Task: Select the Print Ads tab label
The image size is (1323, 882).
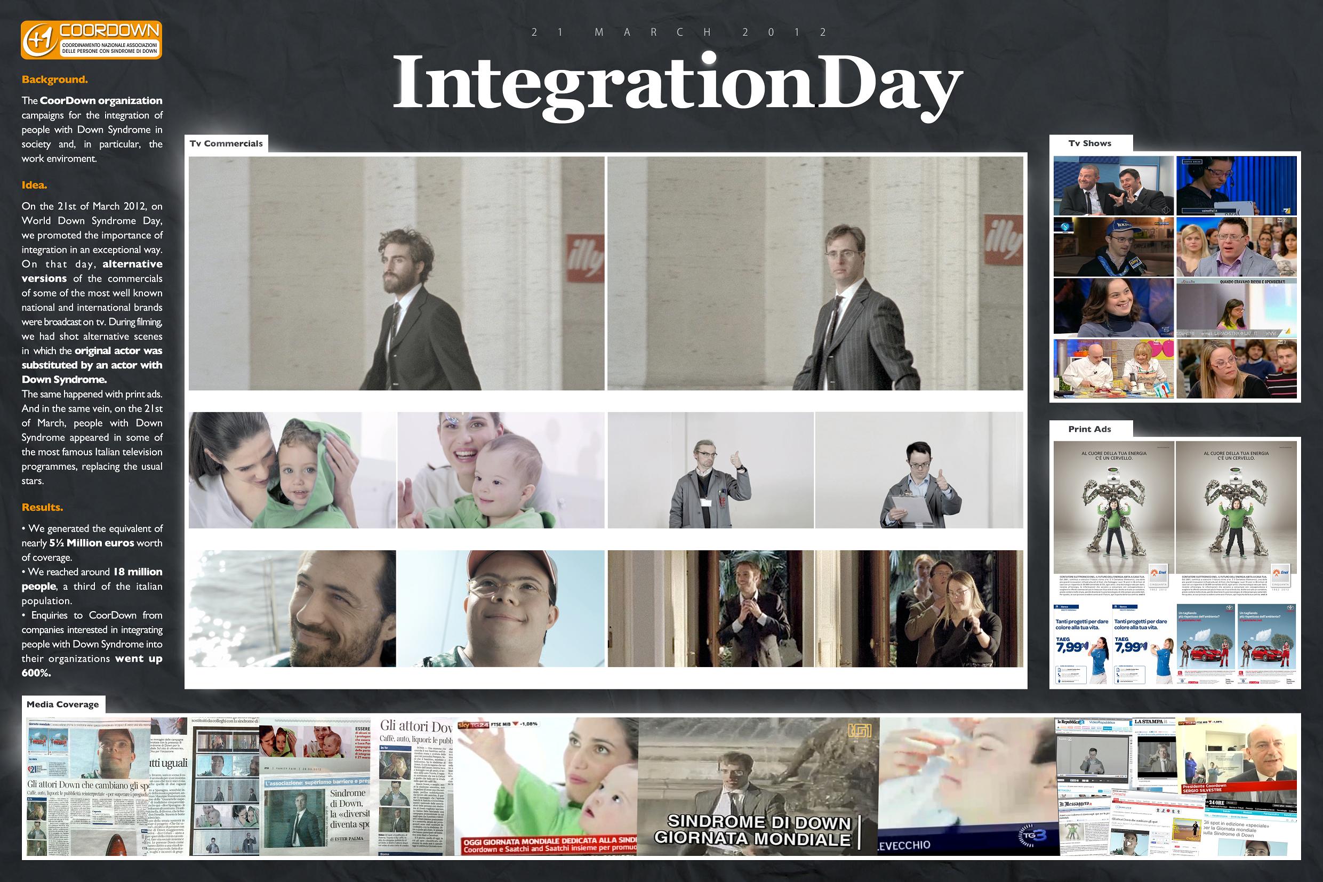Action: [1089, 429]
